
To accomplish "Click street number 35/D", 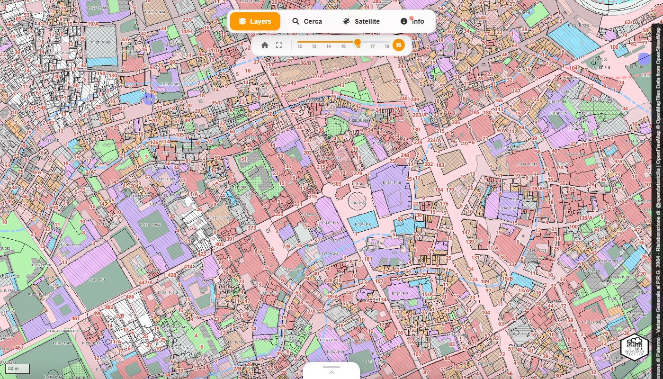I will [217, 102].
